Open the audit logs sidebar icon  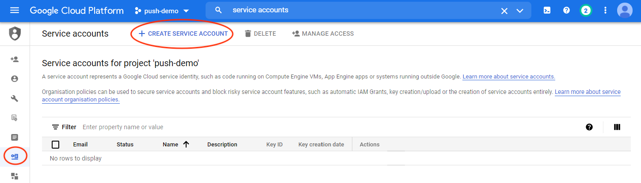(15, 118)
